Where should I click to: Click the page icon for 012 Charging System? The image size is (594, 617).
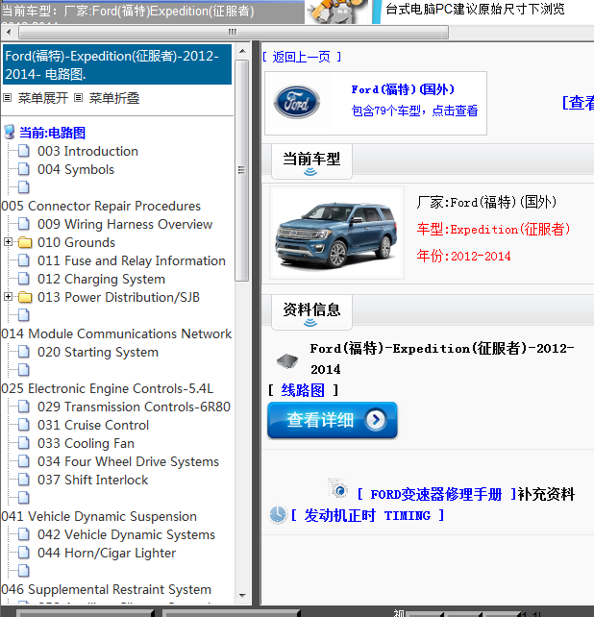pyautogui.click(x=24, y=278)
